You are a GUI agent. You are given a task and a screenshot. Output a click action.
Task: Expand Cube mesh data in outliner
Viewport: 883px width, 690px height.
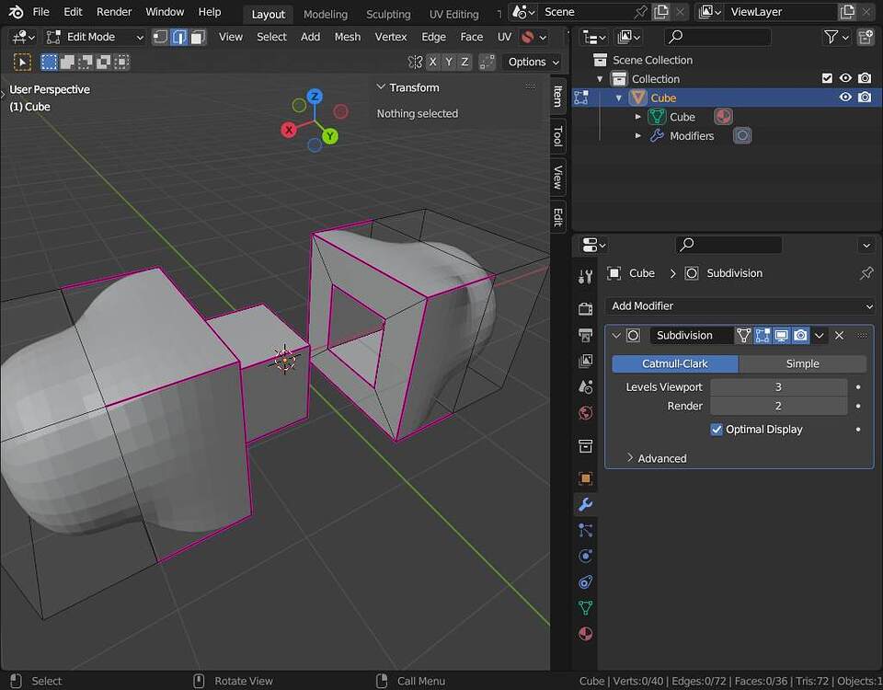coord(638,117)
